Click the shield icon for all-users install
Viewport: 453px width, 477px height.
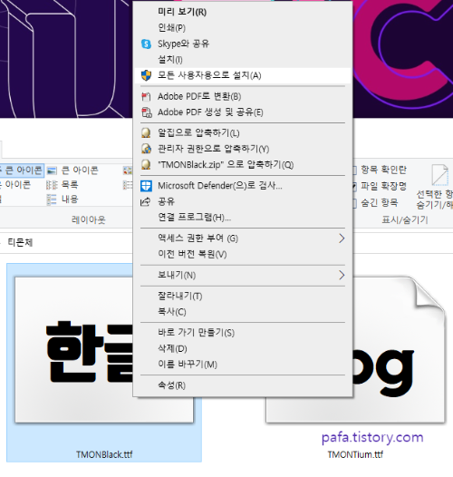point(146,75)
